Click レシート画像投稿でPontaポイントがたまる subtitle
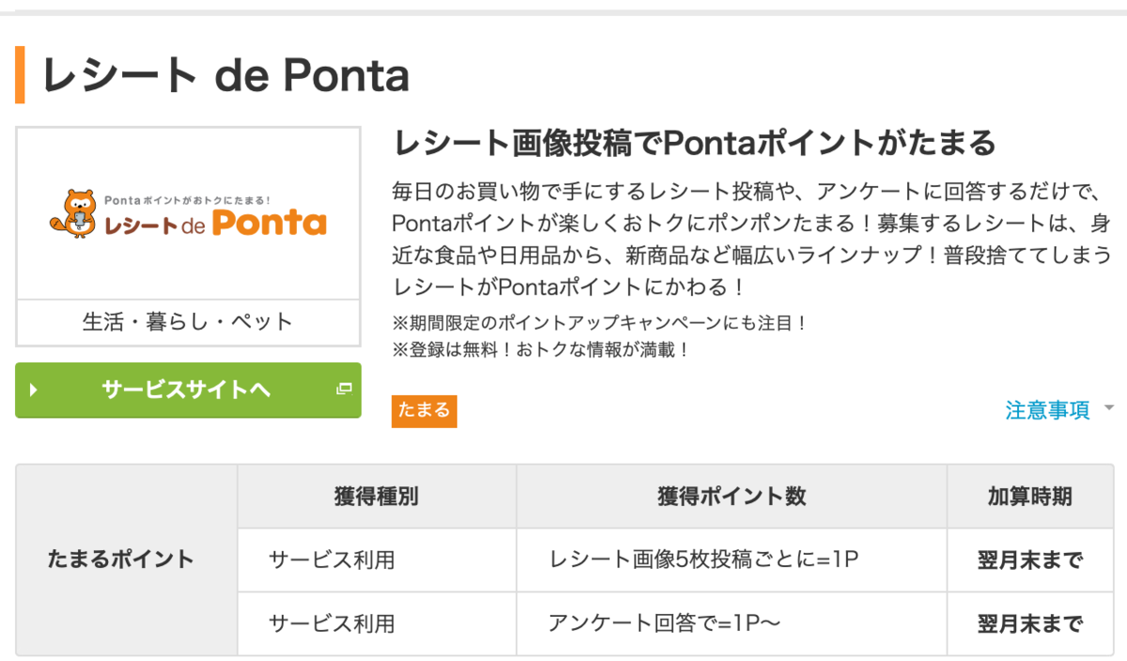This screenshot has width=1127, height=661. click(695, 143)
